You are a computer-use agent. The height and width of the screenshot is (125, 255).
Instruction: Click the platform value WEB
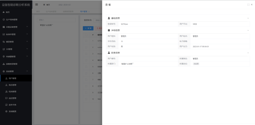[195, 24]
